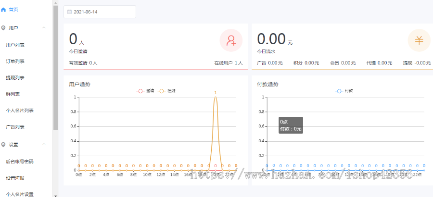The height and width of the screenshot is (197, 433).
Task: Open 用户列表 in the sidebar
Action: [x=15, y=45]
